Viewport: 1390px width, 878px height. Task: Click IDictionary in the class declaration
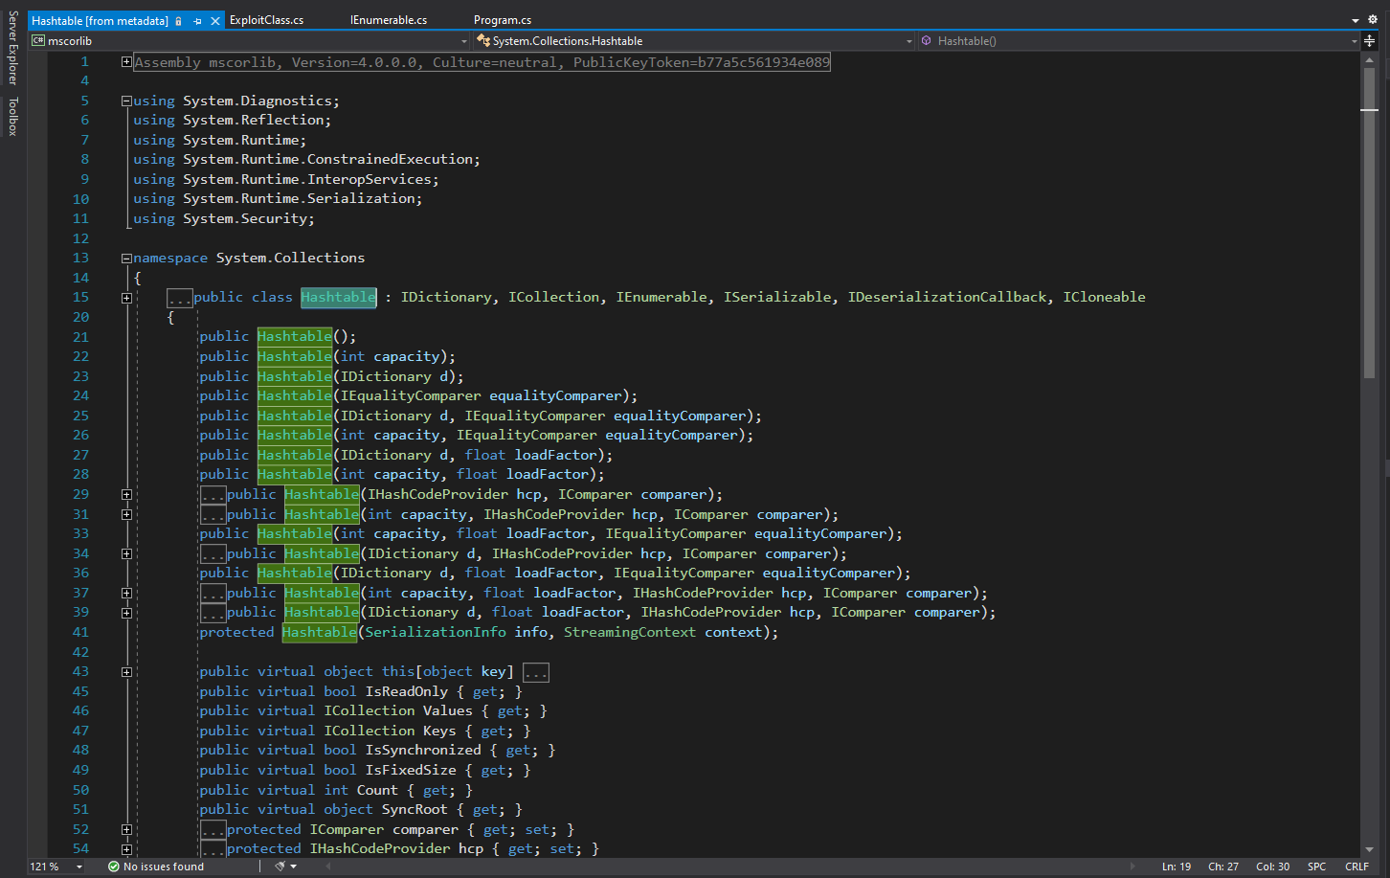pyautogui.click(x=446, y=297)
